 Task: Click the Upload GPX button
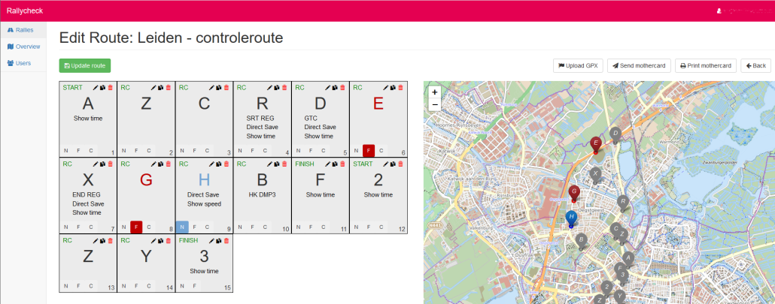[x=578, y=66]
